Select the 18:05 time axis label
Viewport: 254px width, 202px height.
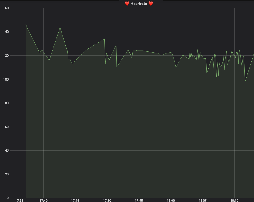202,199
